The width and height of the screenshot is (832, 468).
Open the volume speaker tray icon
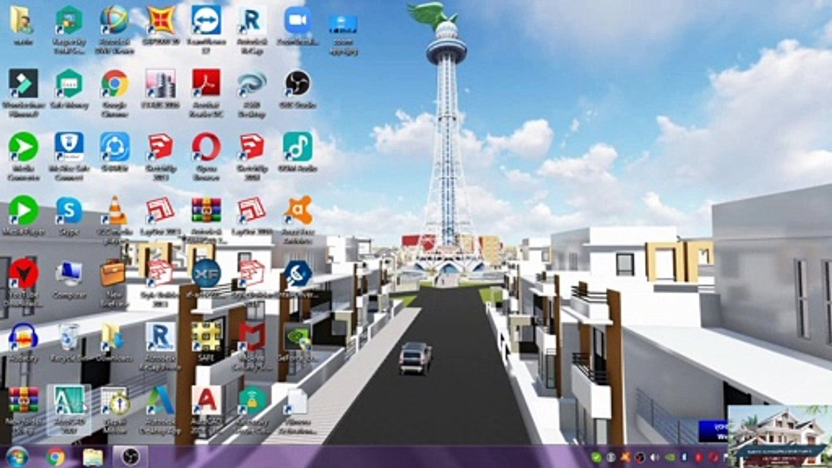coord(654,457)
